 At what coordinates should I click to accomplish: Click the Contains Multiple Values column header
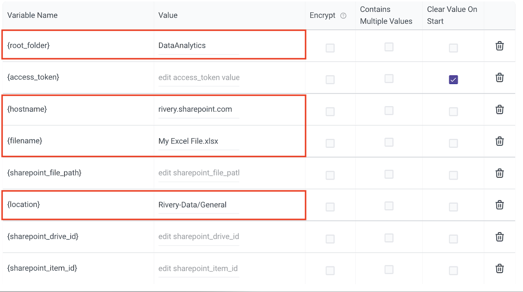[386, 16]
